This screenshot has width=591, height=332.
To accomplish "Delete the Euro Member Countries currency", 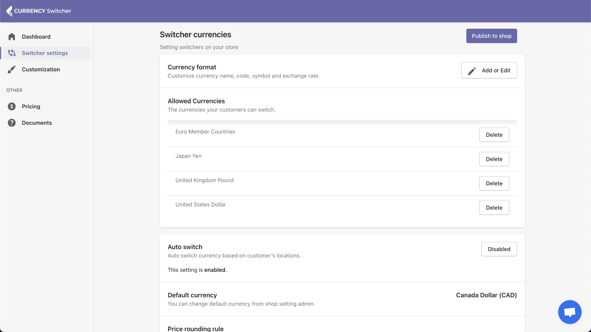I will 494,135.
